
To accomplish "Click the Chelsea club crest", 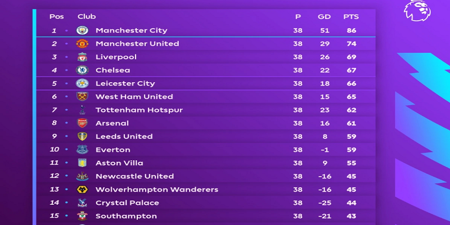I will click(83, 70).
